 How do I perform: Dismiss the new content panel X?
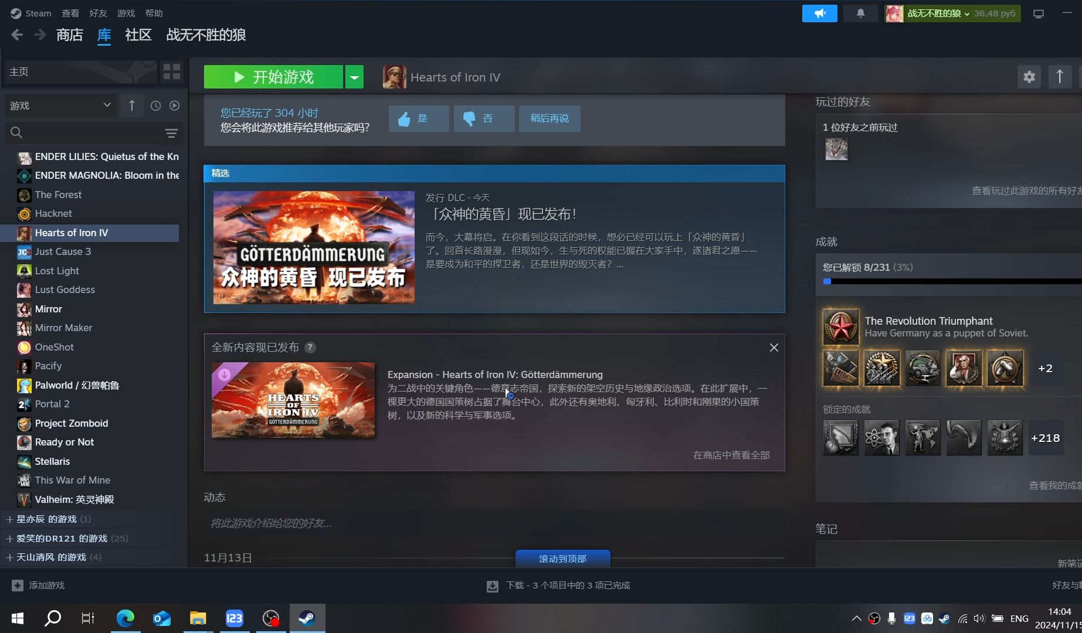(774, 348)
